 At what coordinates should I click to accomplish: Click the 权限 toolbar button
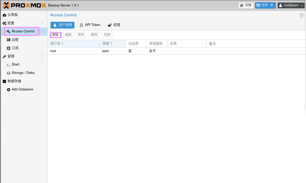tap(107, 35)
